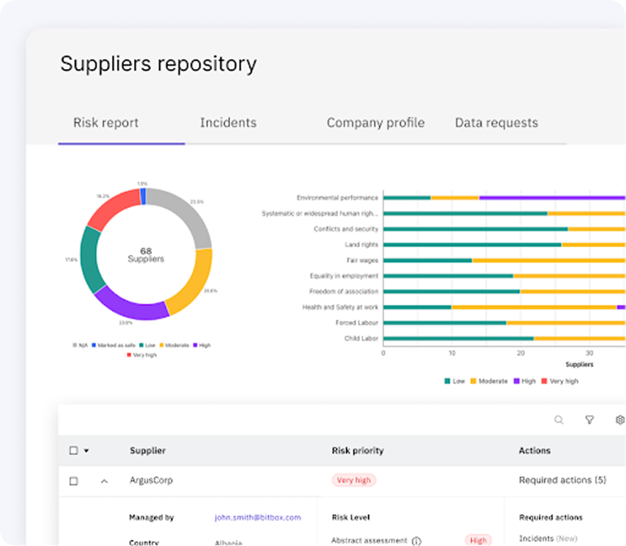Open the filter funnel icon
Image resolution: width=626 pixels, height=546 pixels.
[x=589, y=420]
